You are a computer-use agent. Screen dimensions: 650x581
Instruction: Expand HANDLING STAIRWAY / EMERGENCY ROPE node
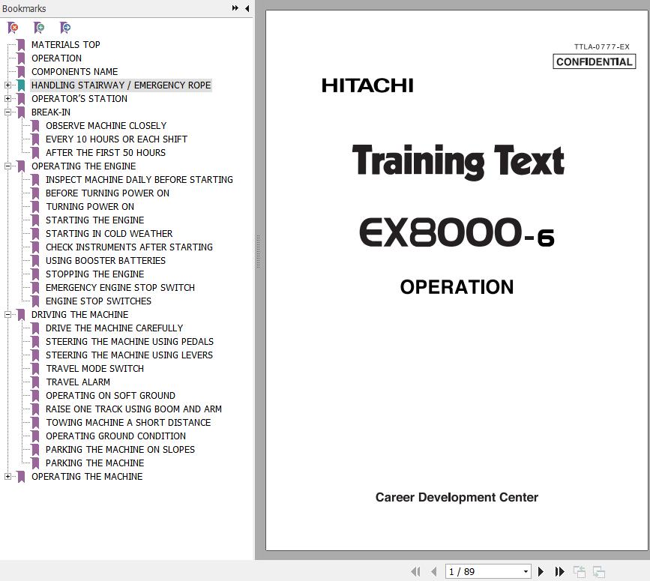7,85
